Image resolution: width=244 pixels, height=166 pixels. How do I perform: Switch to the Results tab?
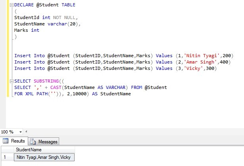(18, 141)
